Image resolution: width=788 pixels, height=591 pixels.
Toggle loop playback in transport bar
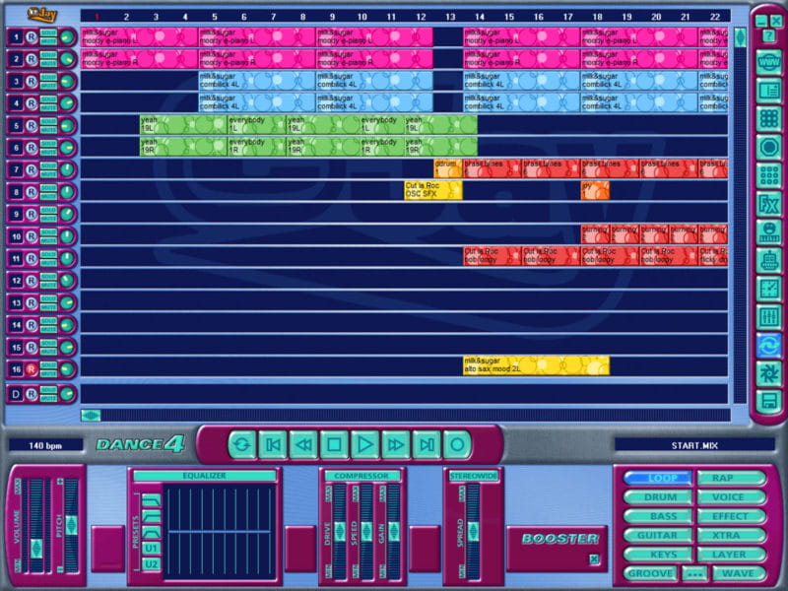[242, 444]
